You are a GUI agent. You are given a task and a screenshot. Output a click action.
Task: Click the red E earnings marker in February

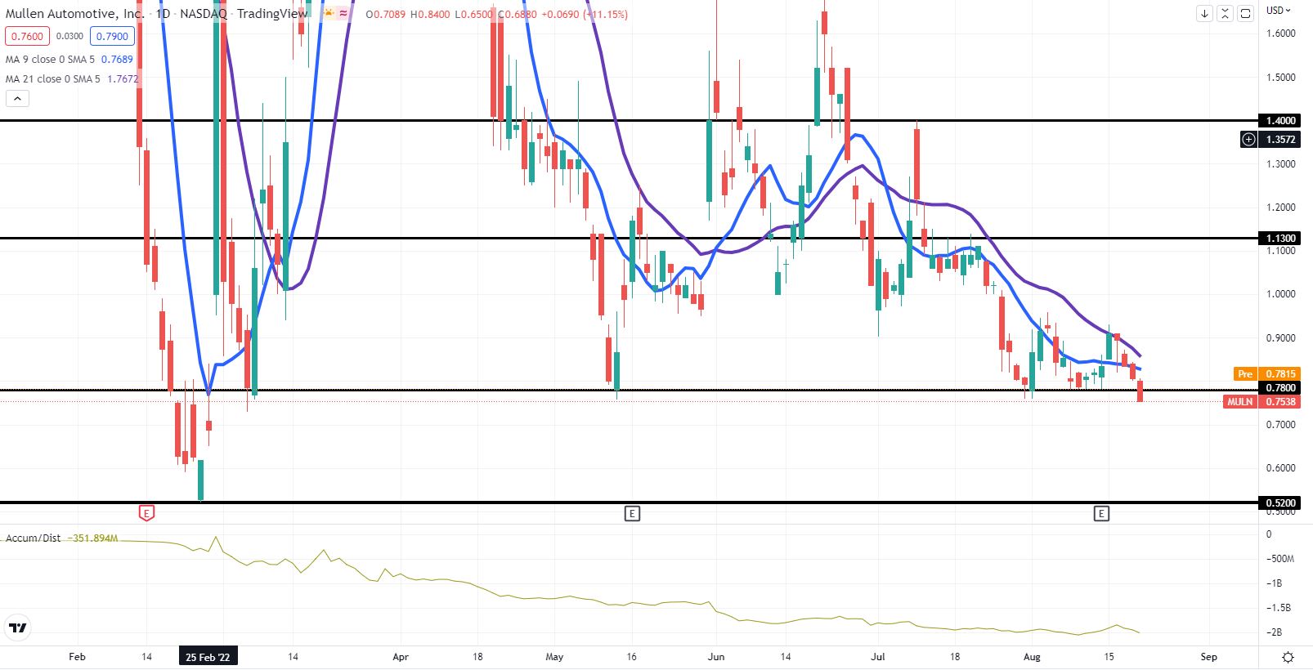146,513
